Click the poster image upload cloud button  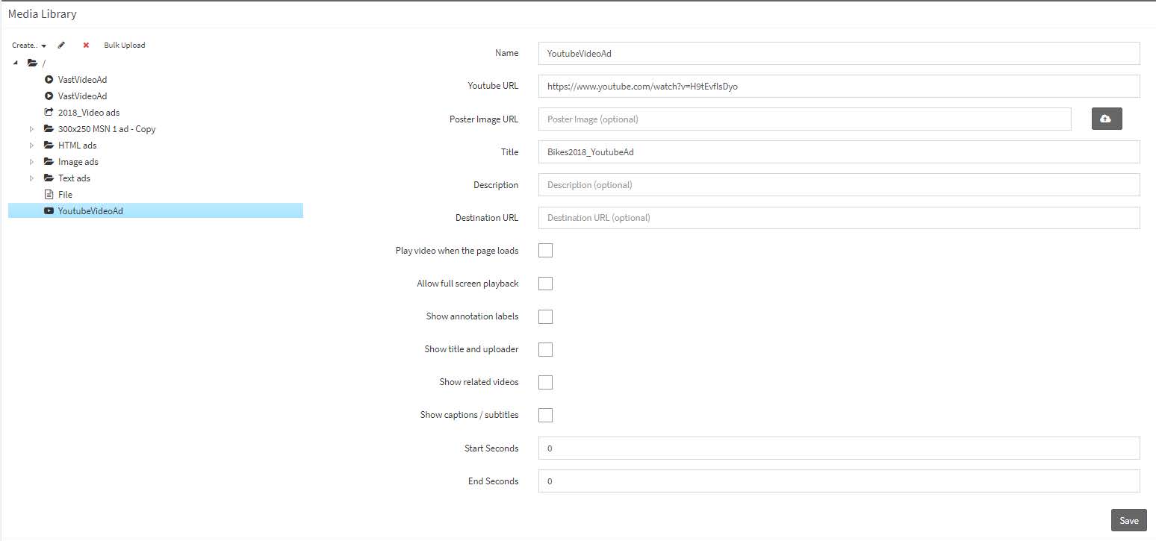[1107, 119]
